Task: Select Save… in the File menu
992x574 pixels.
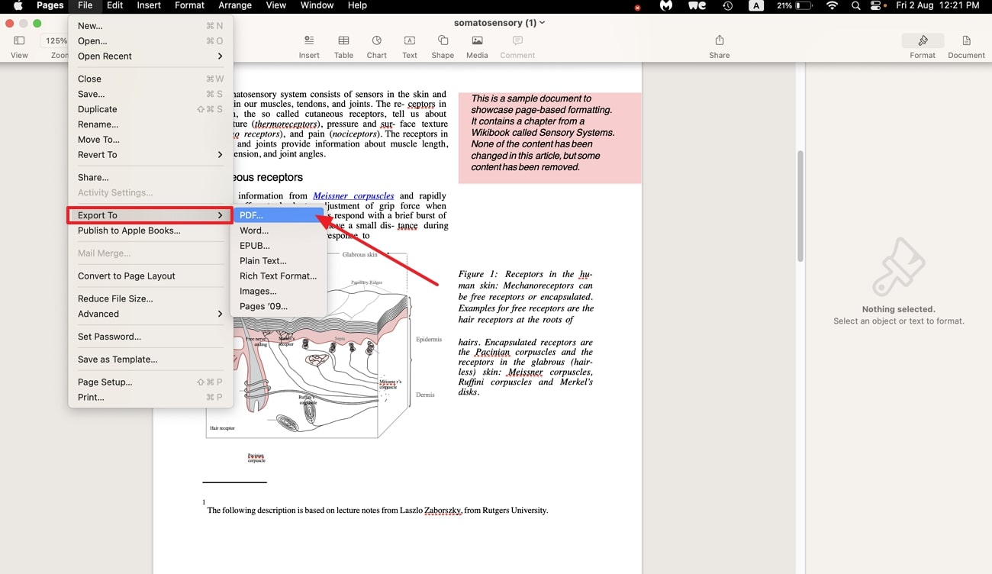Action: (x=150, y=95)
